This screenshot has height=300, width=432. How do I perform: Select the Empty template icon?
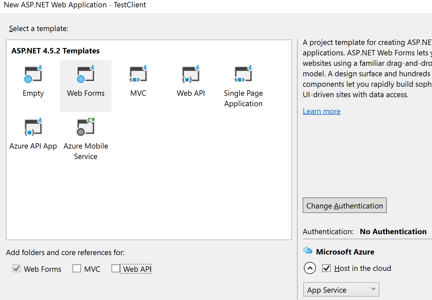pyautogui.click(x=33, y=74)
